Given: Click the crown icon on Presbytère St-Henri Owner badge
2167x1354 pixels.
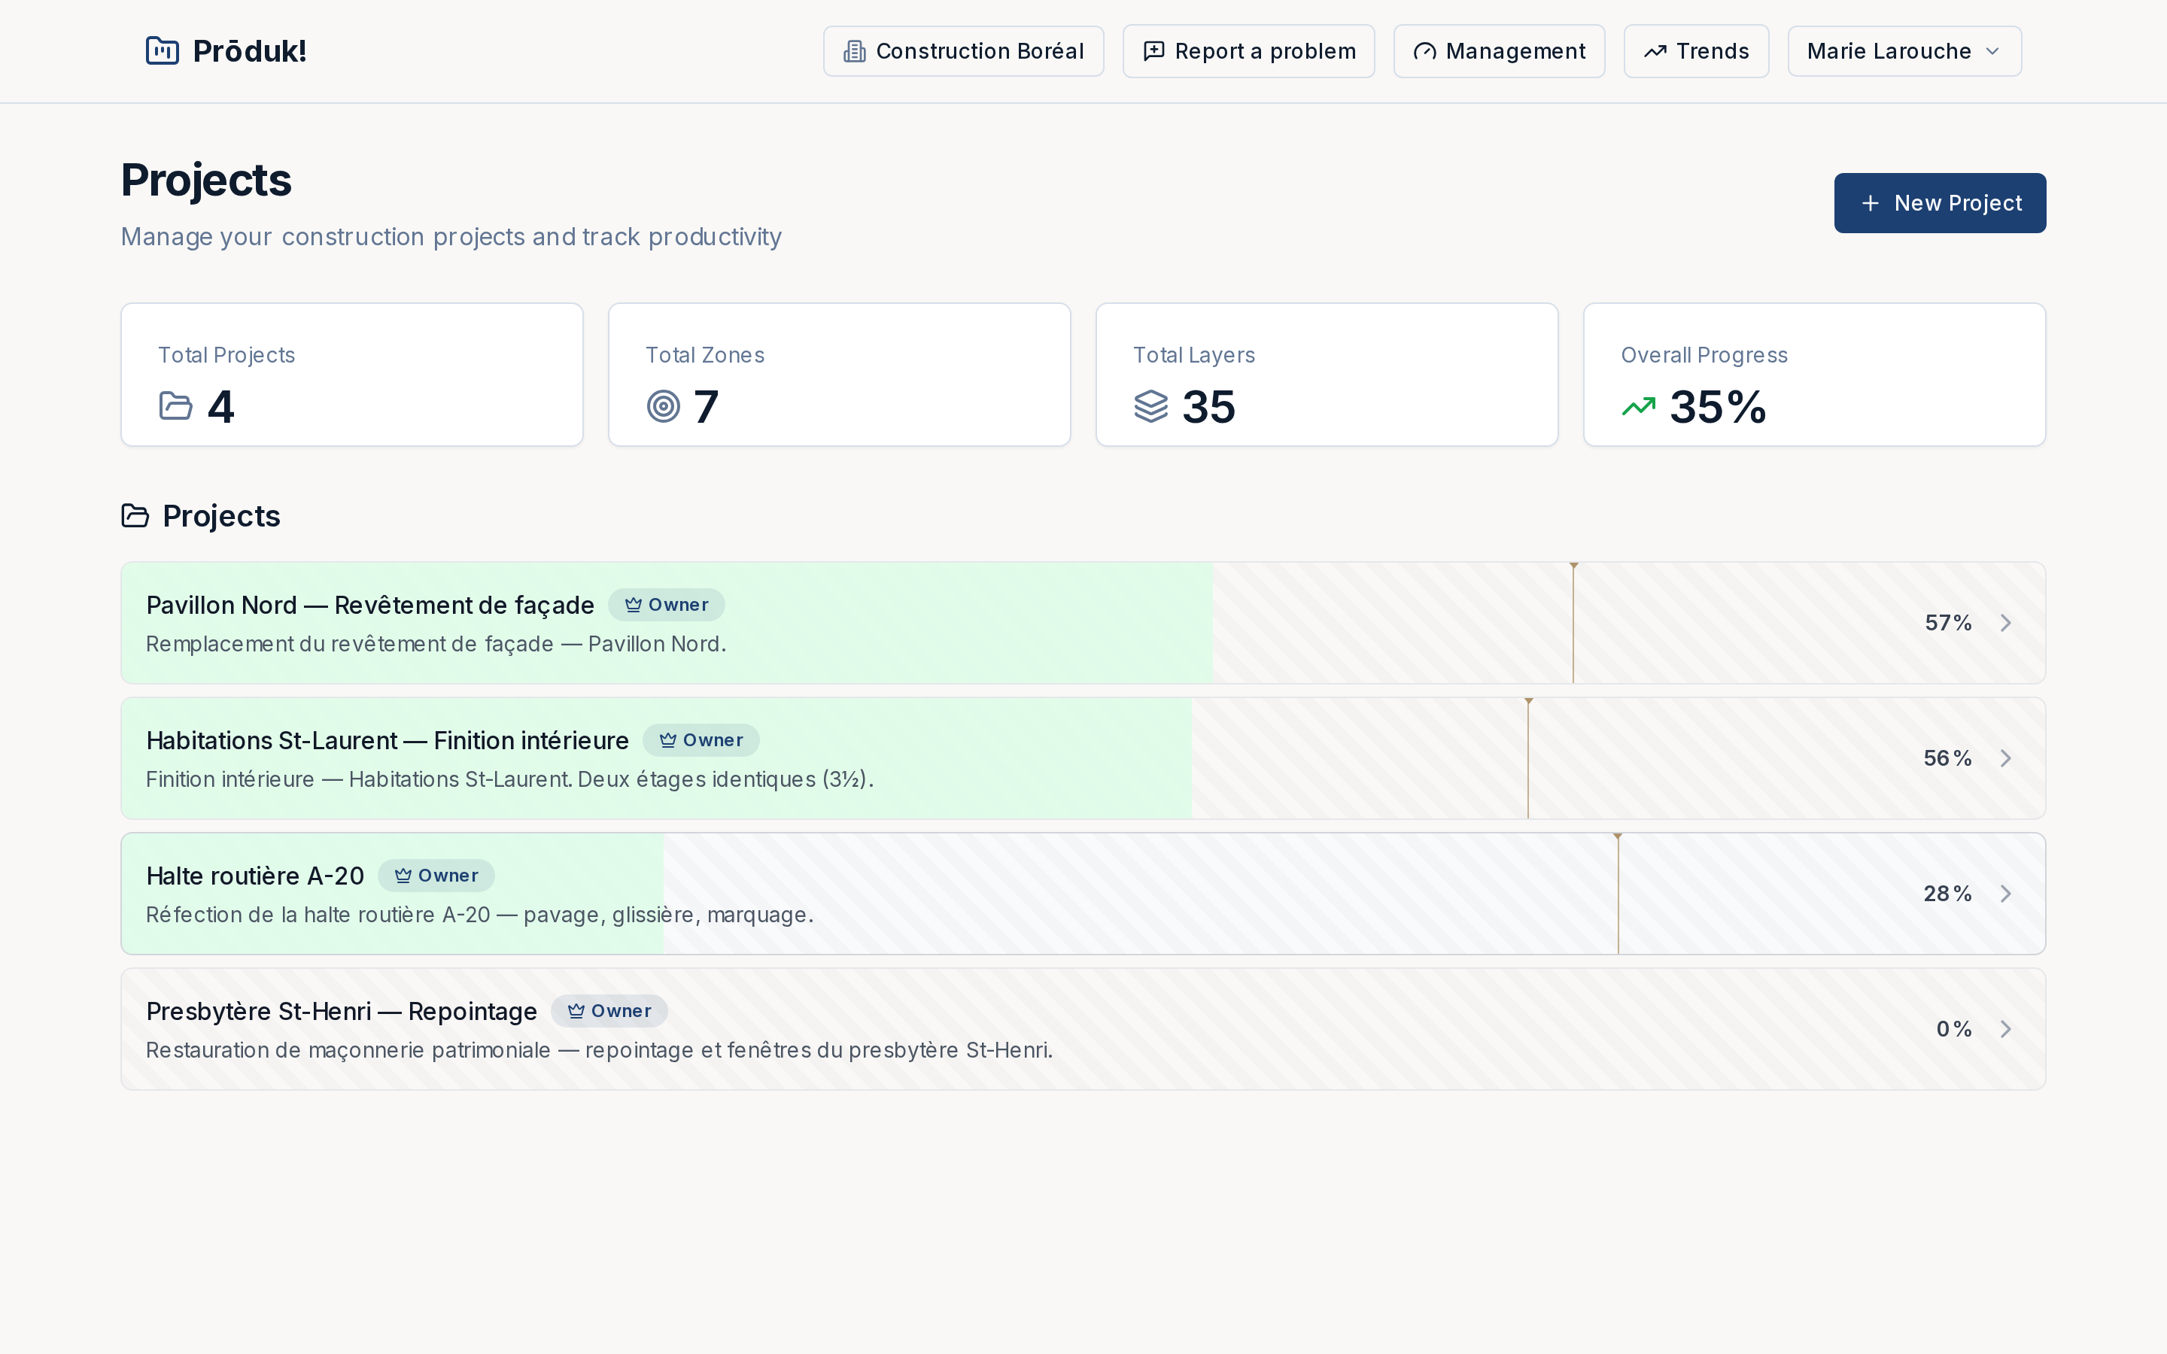Looking at the screenshot, I should point(576,1010).
